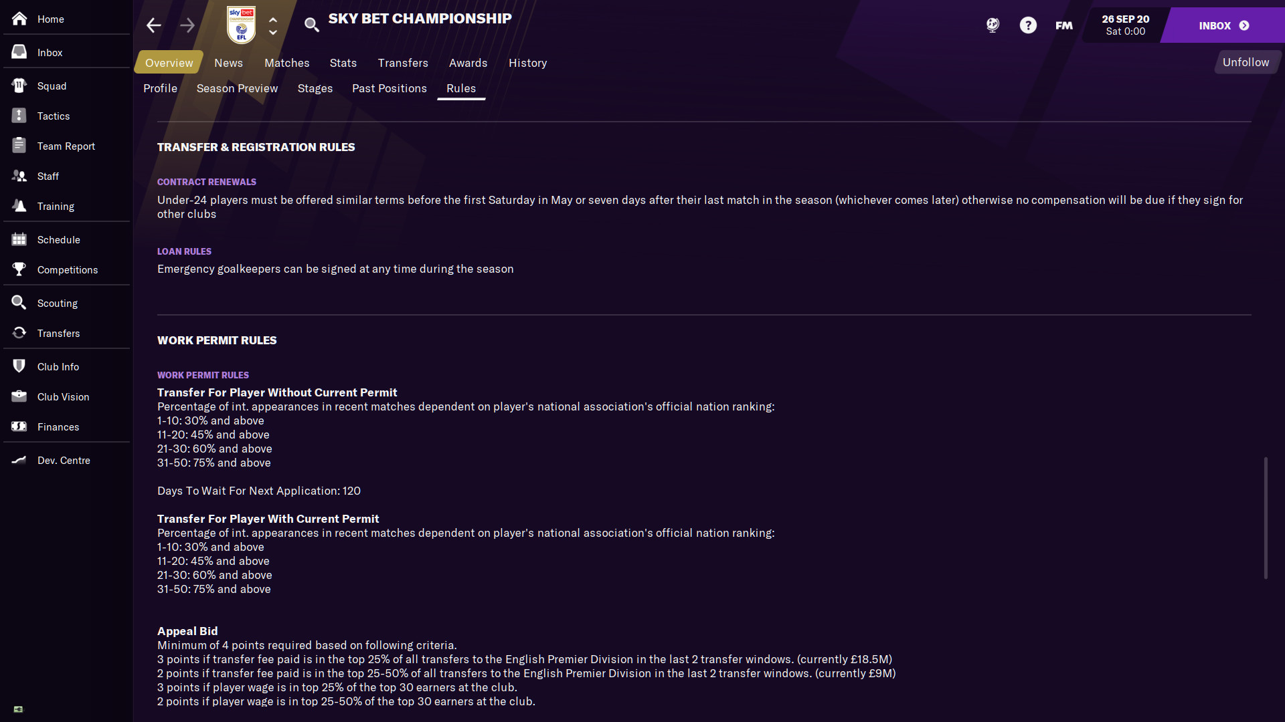The height and width of the screenshot is (722, 1285).
Task: Navigate to Tactics section
Action: (53, 116)
